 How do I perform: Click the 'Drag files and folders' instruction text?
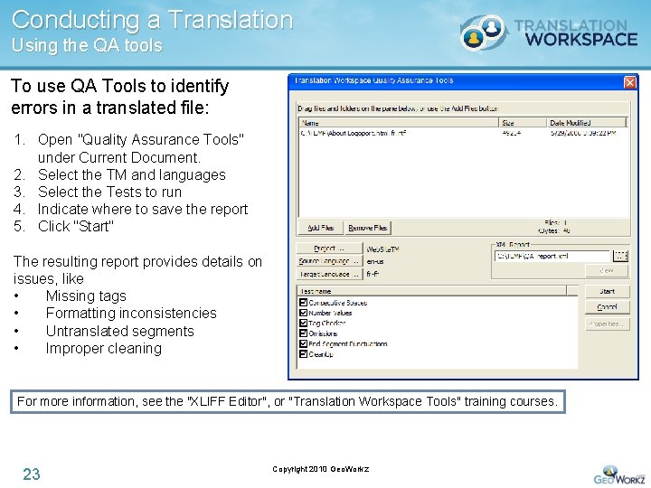click(398, 108)
